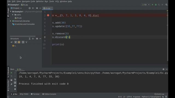Image resolution: width=175 pixels, height=98 pixels.
Task: Pin the Run tab with pin icon
Action: coord(11,84)
